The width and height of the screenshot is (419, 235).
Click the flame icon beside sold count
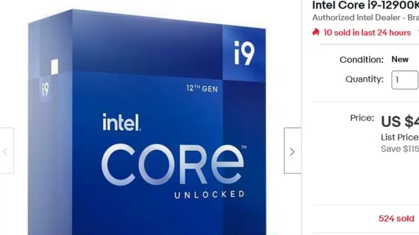click(x=316, y=32)
